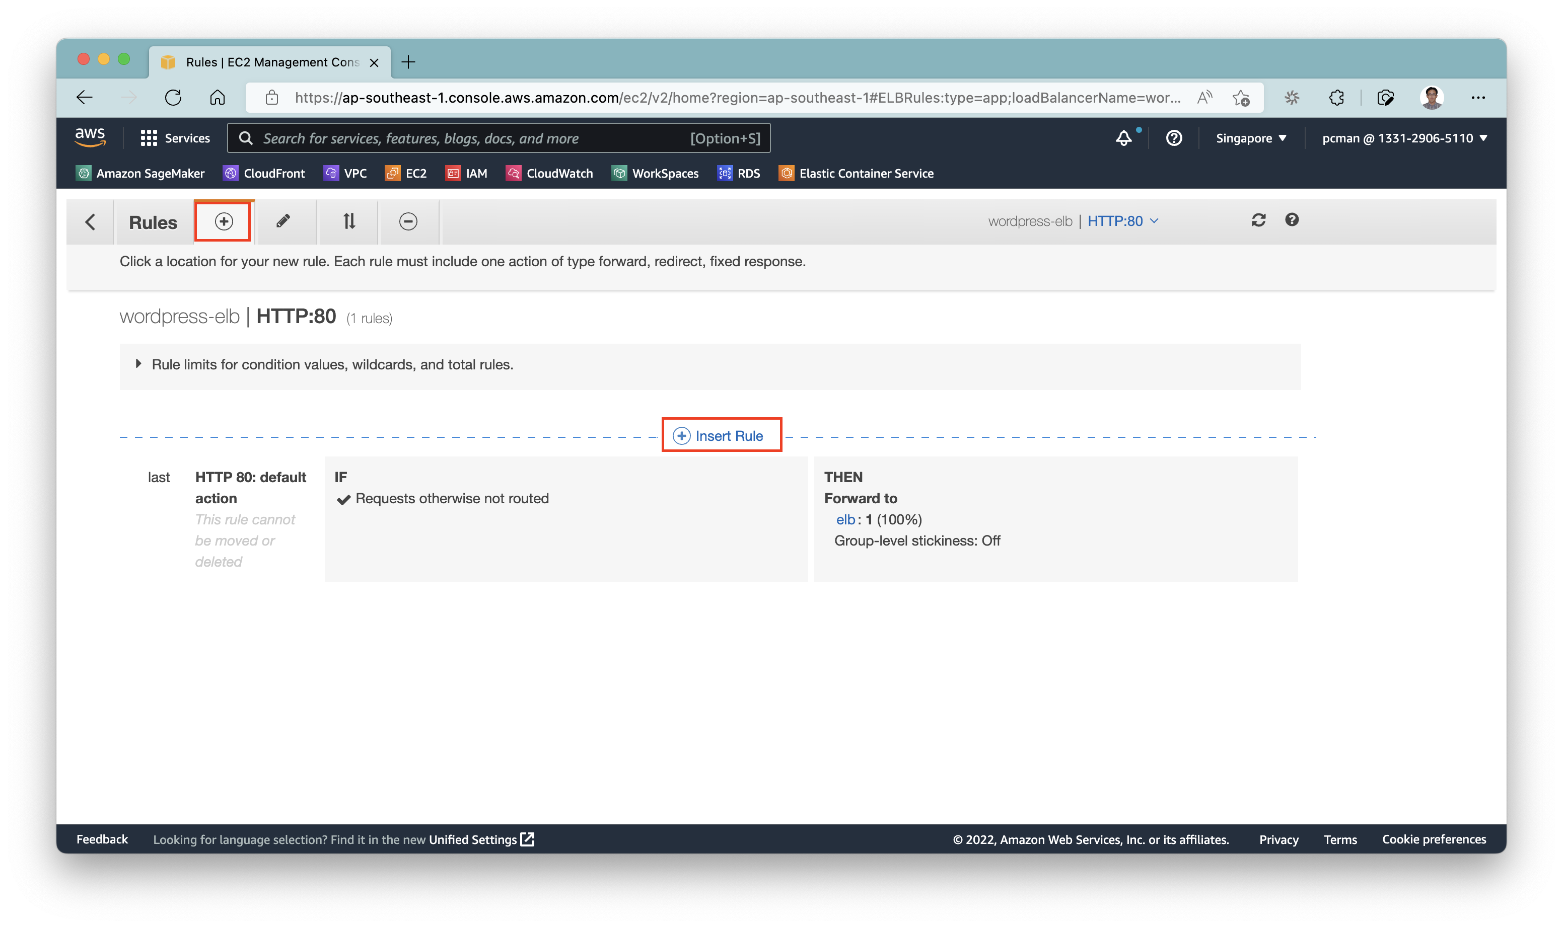The width and height of the screenshot is (1563, 928).
Task: Open a new browser tab
Action: (x=408, y=62)
